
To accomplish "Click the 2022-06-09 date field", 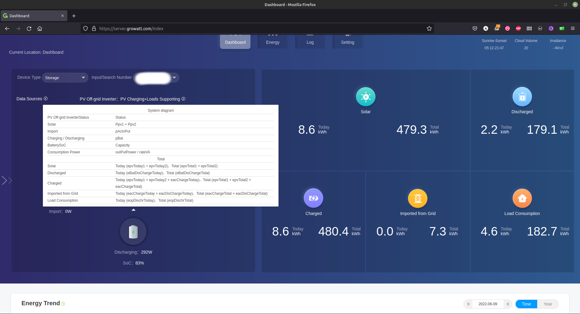I will point(488,304).
